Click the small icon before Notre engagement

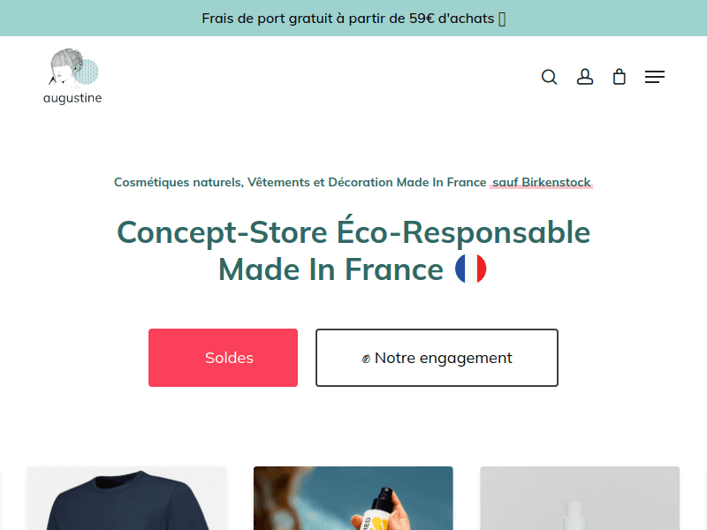pos(366,359)
